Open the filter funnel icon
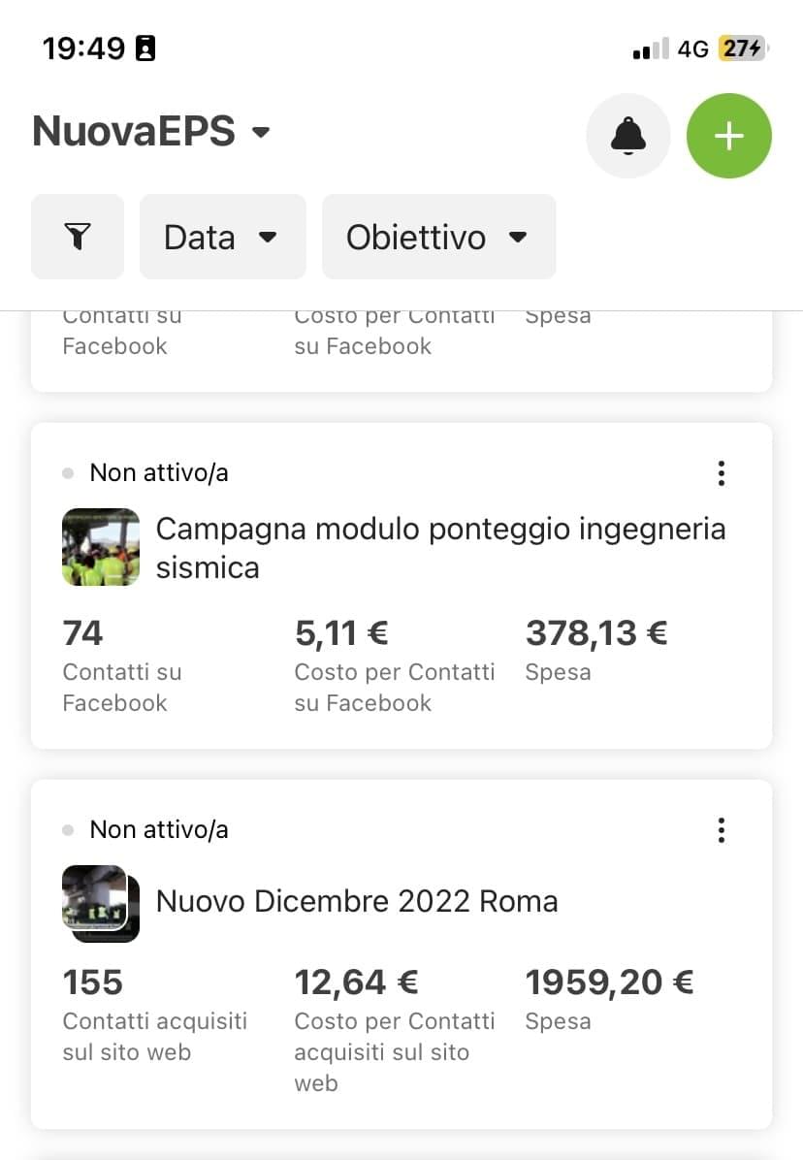The width and height of the screenshot is (803, 1160). click(78, 237)
